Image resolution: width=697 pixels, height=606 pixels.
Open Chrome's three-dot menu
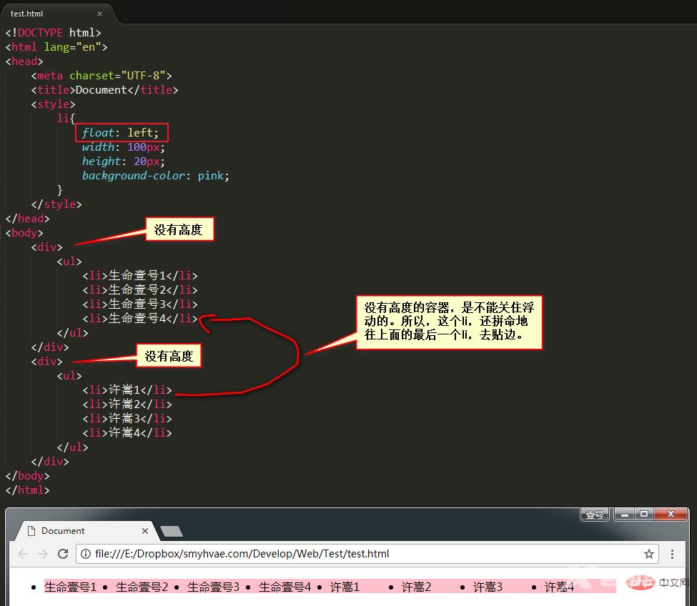672,554
